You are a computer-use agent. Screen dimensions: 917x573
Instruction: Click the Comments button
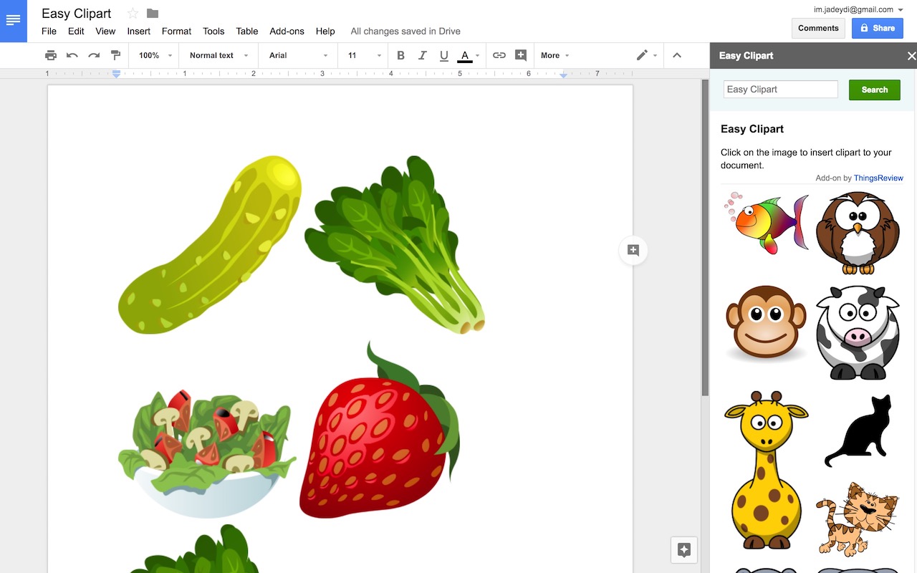pos(818,28)
